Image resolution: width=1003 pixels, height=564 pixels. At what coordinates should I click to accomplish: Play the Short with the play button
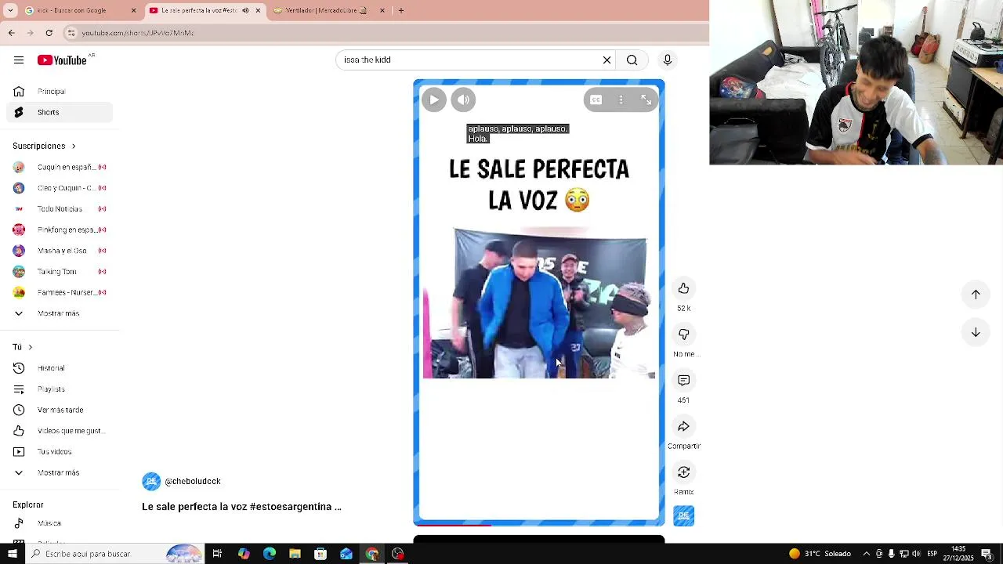pos(434,99)
